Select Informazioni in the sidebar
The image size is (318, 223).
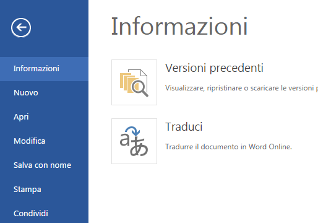44,69
